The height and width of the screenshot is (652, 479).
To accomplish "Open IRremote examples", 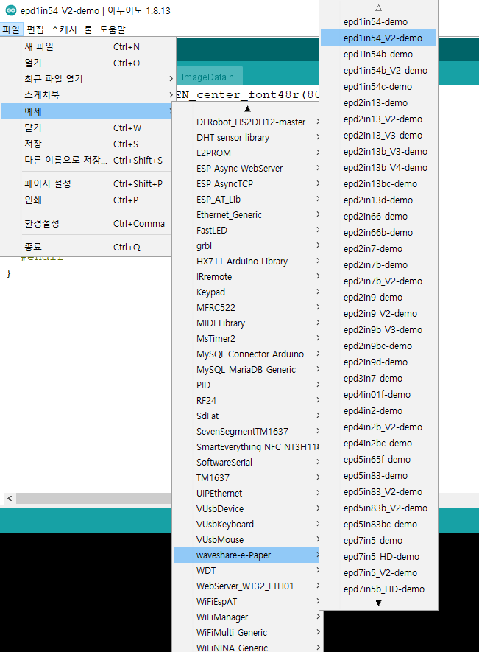I will [246, 276].
